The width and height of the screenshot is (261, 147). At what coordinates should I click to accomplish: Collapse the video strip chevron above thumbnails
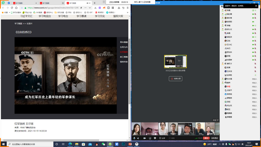click(x=218, y=120)
